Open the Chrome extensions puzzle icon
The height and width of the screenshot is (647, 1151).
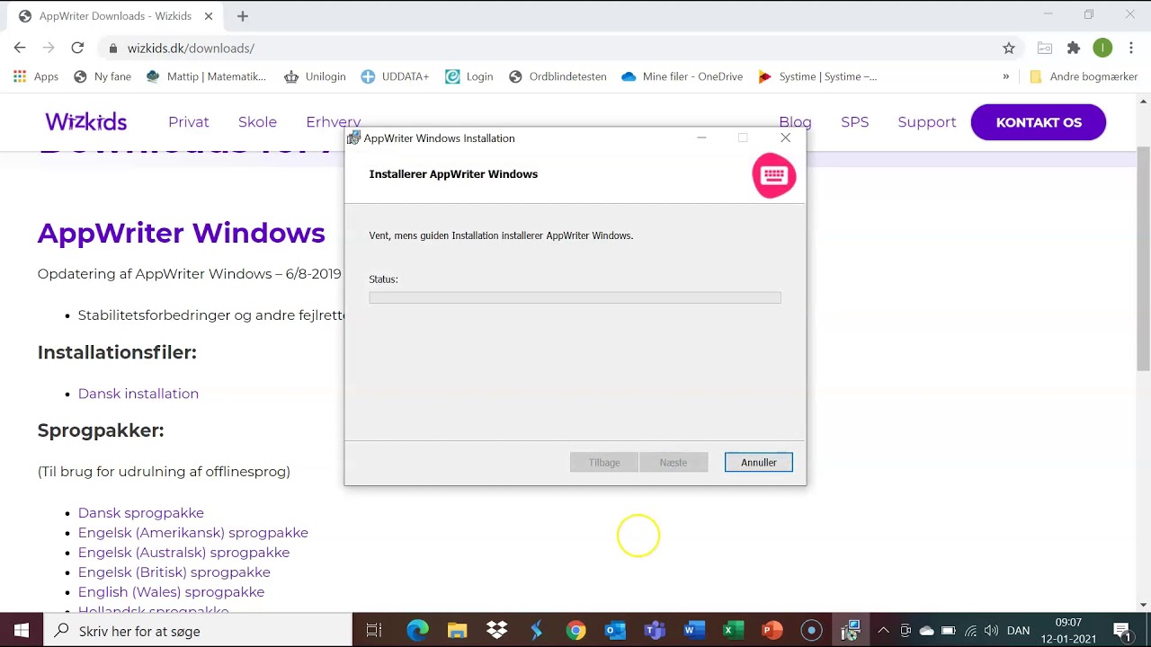(x=1074, y=48)
